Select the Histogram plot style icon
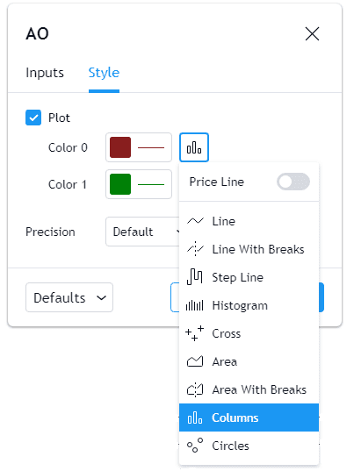The image size is (354, 471). pos(195,305)
